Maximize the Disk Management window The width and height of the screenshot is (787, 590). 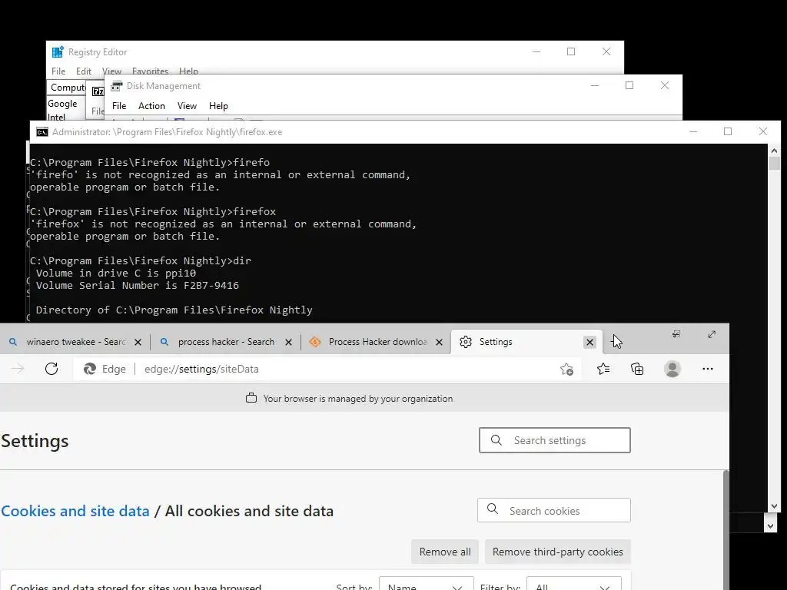point(629,85)
